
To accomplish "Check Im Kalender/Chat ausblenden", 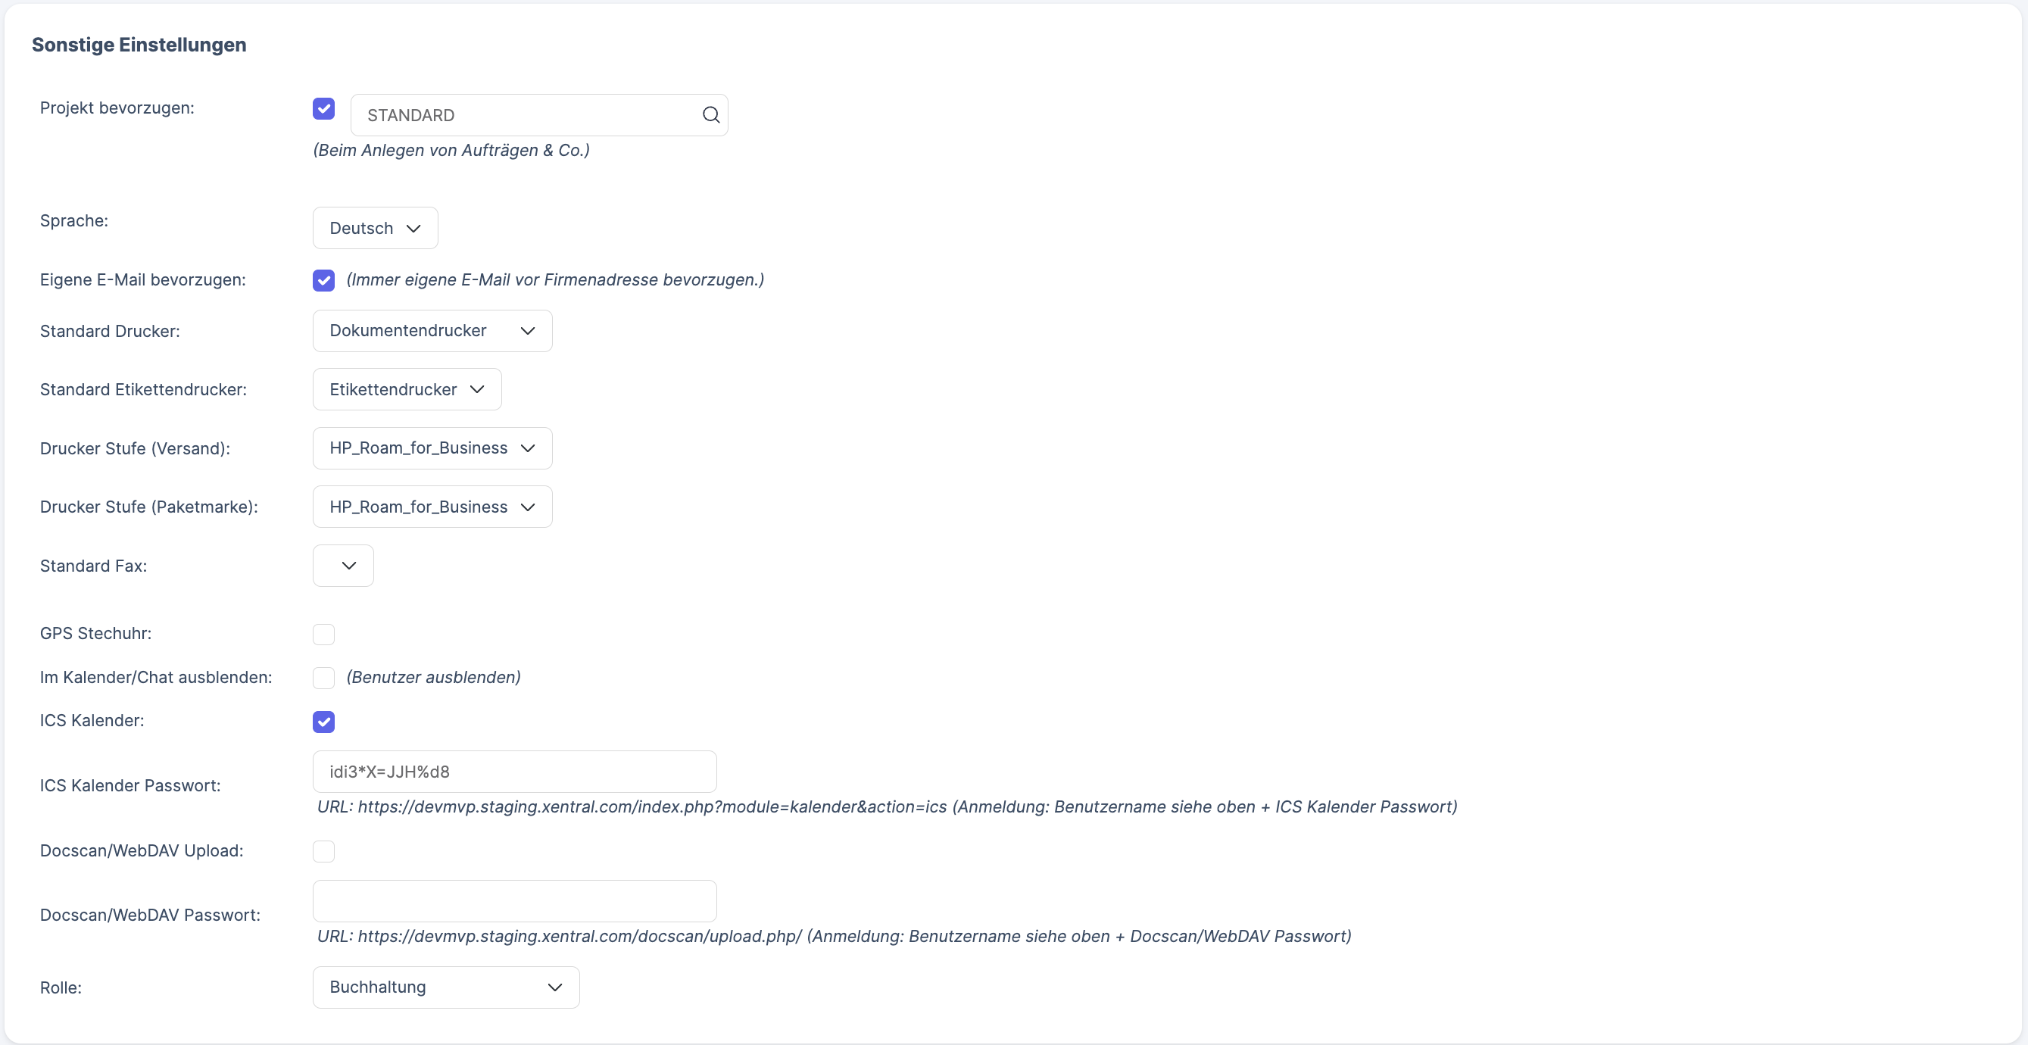I will pyautogui.click(x=323, y=678).
